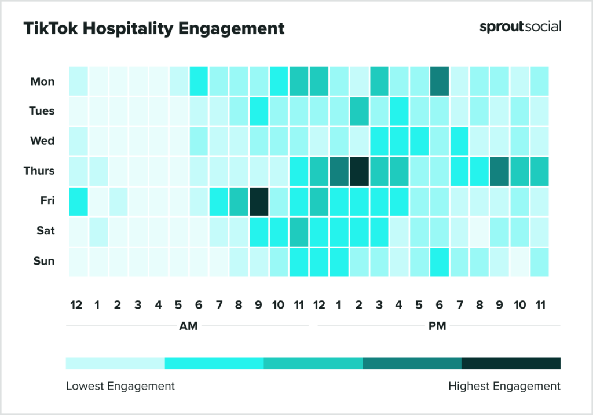Click the darkest cell at Thursday 2 PM
This screenshot has height=415, width=593.
click(359, 171)
